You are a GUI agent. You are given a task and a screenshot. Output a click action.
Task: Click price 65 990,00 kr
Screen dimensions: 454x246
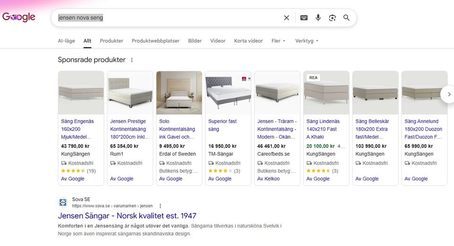coord(419,146)
